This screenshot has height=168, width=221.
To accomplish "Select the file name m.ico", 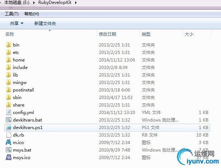I will coord(19,143).
